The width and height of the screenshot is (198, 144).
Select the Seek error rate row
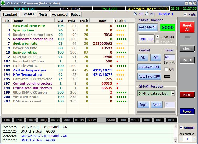pyautogui.click(x=68, y=44)
